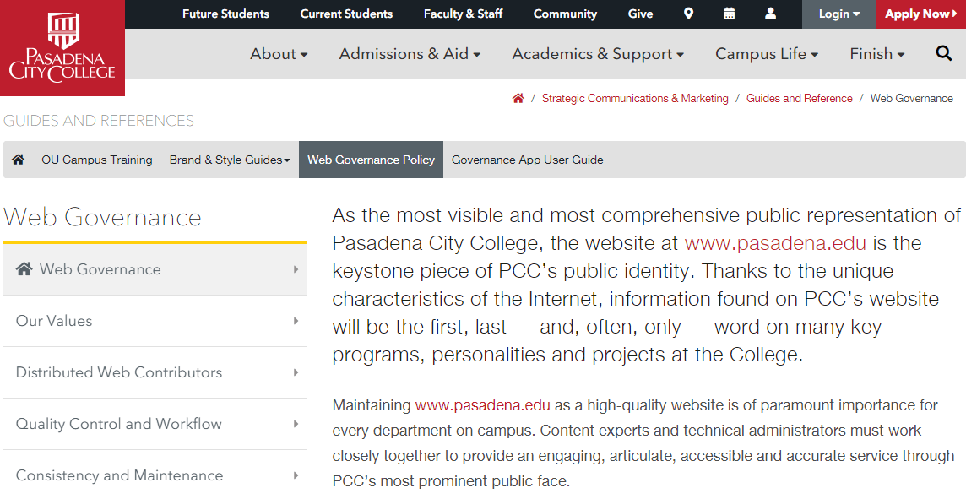Click the person account icon
This screenshot has height=499, width=966.
pos(769,14)
